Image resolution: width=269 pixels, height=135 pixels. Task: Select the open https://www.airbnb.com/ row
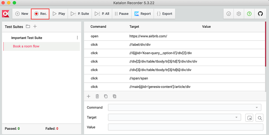174,36
